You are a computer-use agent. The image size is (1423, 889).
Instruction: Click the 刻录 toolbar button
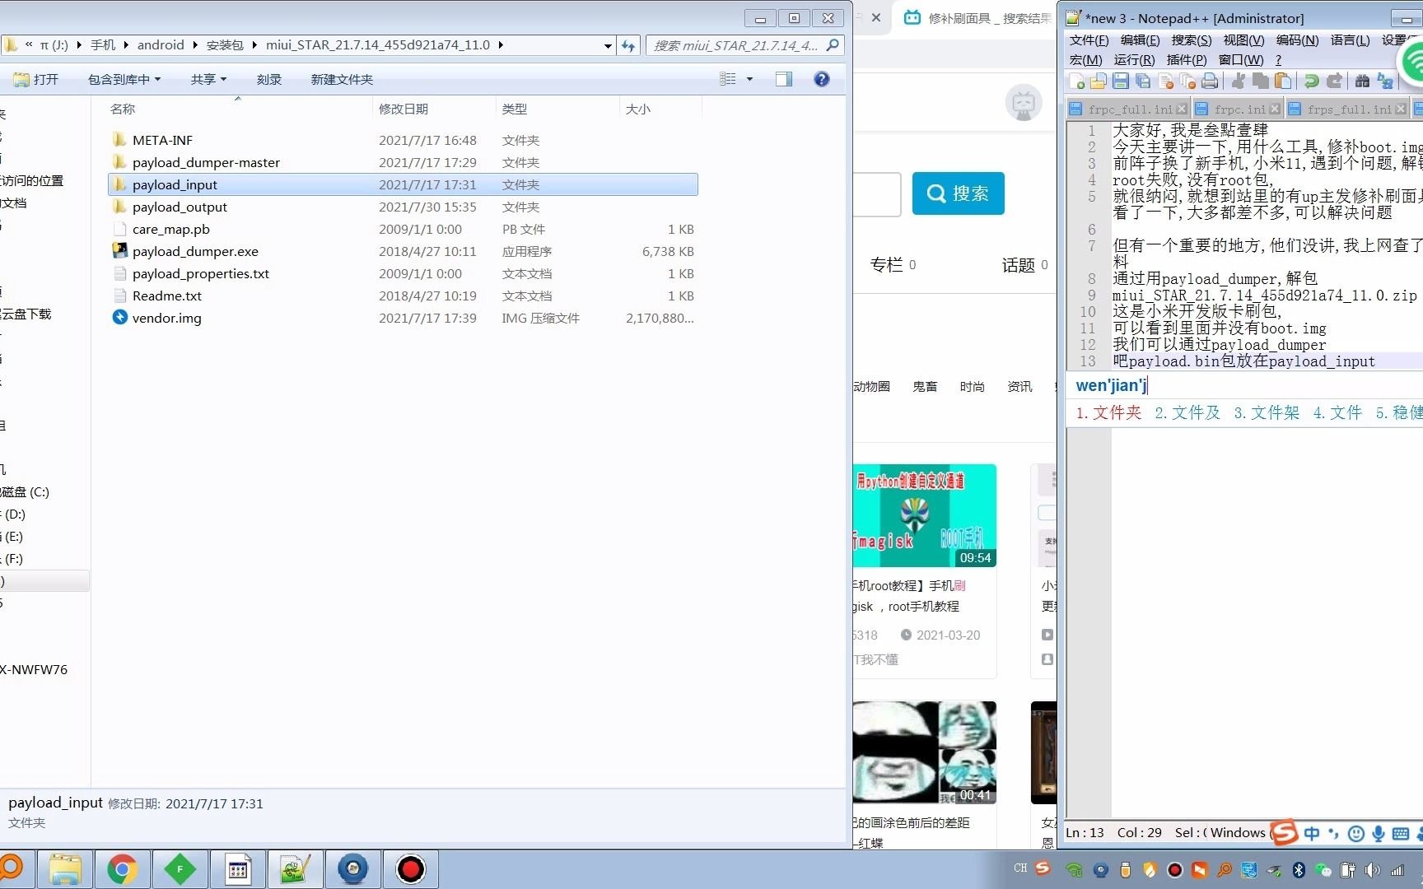coord(269,79)
